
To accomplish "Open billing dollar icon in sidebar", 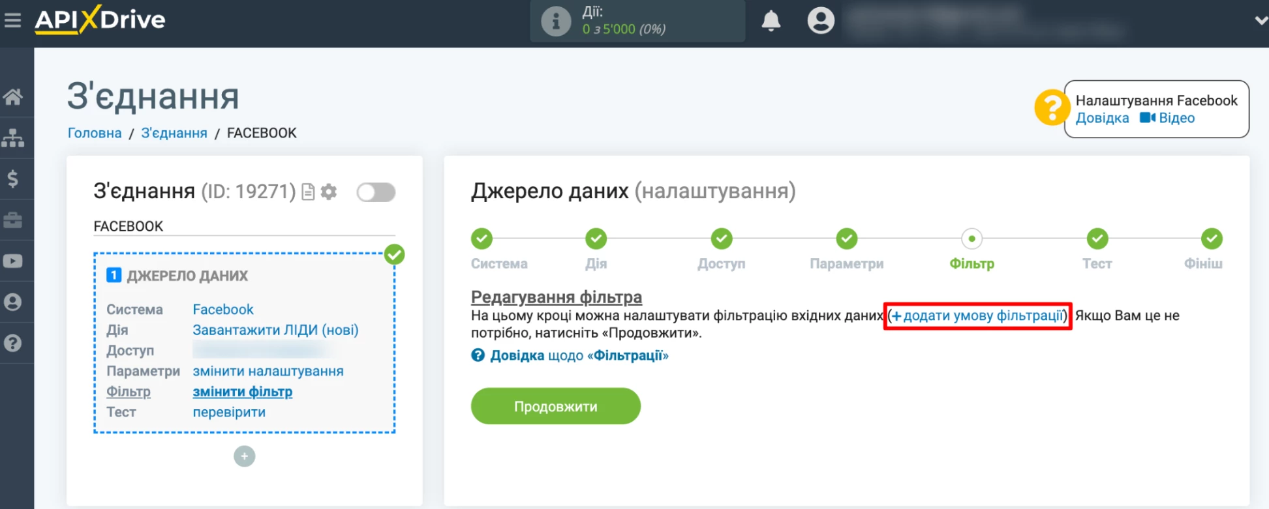I will pyautogui.click(x=13, y=179).
